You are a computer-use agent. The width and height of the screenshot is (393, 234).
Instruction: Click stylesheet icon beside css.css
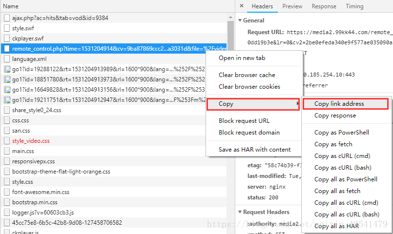click(x=7, y=120)
